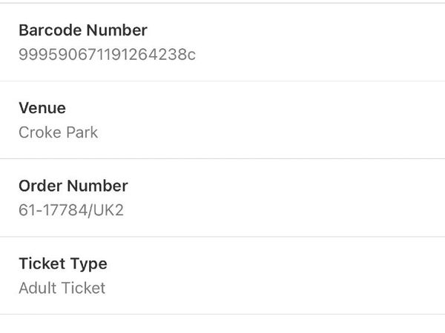Viewport: 445px width, 333px height.
Task: Click the UK2 suffix of order number
Action: click(x=108, y=210)
